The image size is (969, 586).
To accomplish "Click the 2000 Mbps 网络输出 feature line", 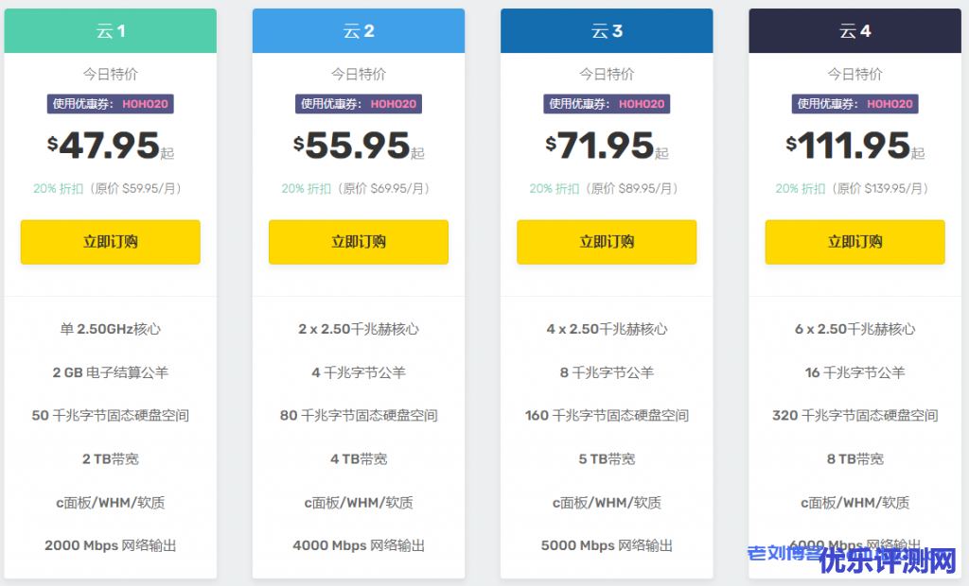I will (110, 545).
